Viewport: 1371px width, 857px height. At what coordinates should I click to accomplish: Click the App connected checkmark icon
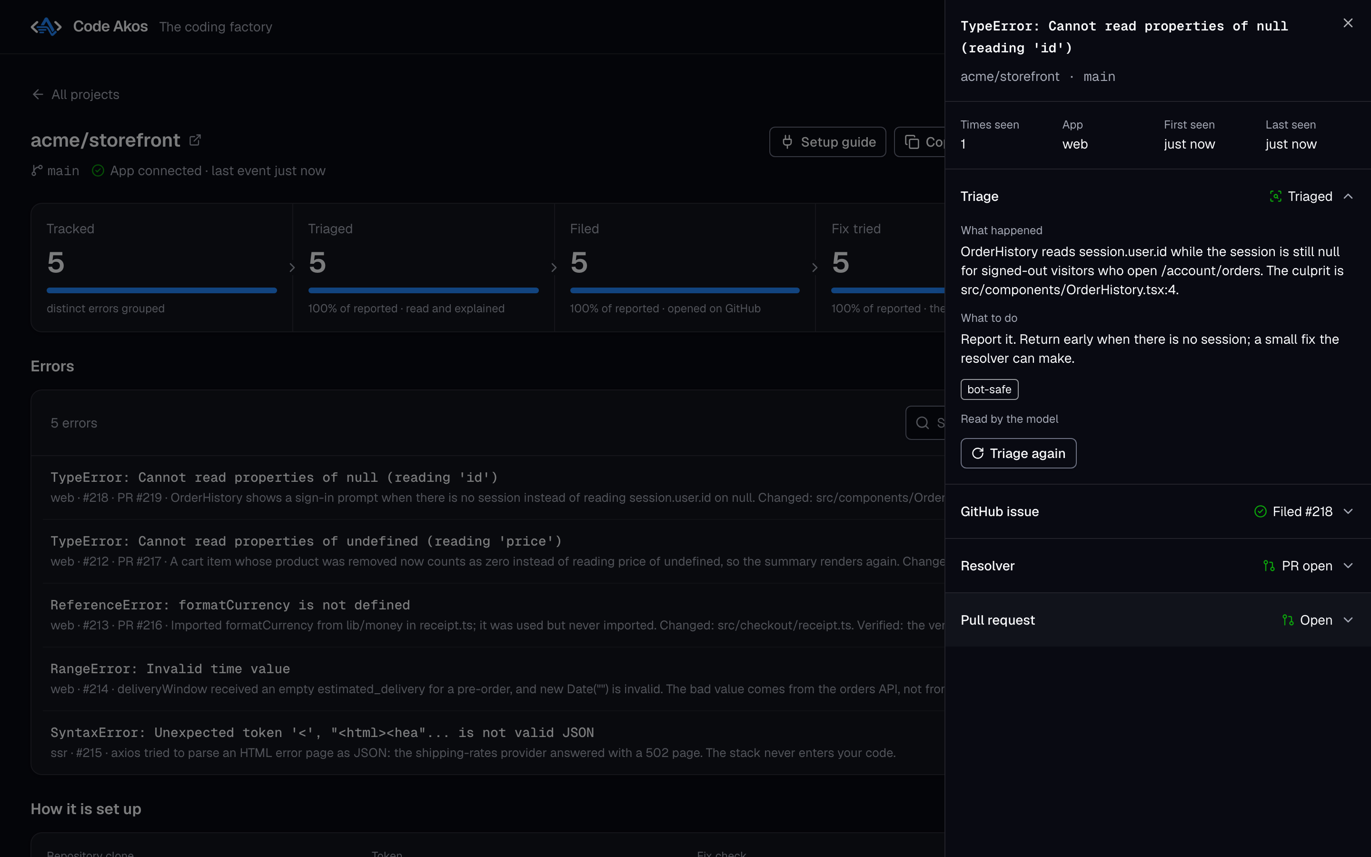click(98, 170)
